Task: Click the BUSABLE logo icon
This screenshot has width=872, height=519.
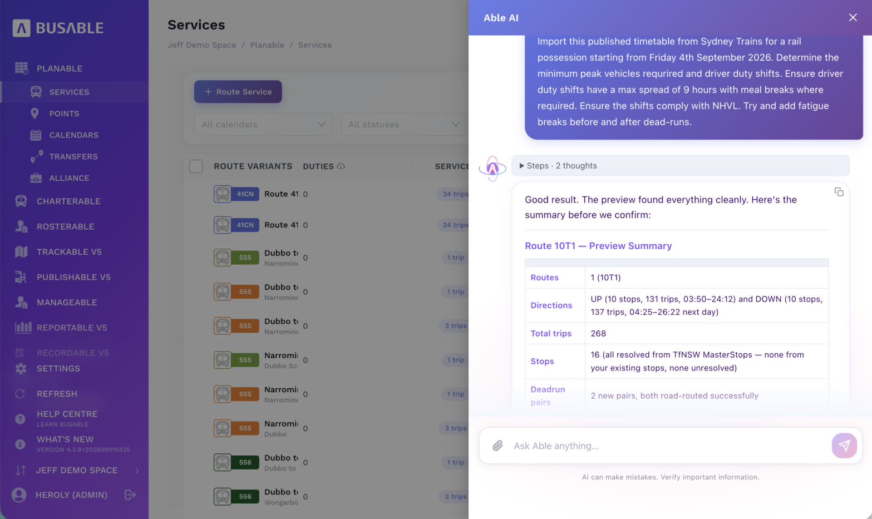Action: point(21,28)
